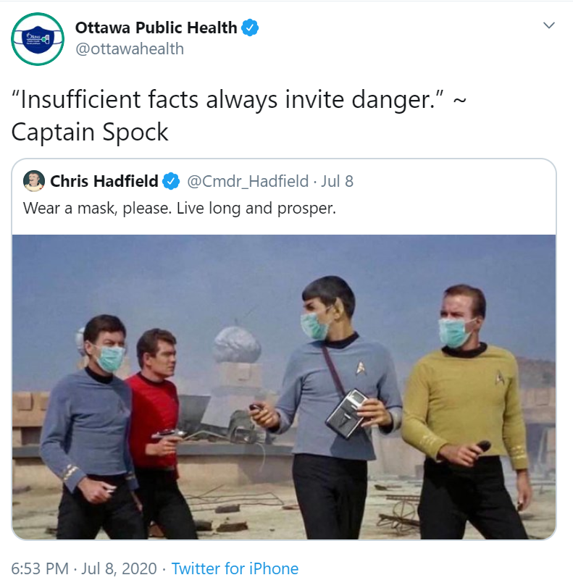Image resolution: width=573 pixels, height=588 pixels.
Task: View the Star Trek masked crew image
Action: coord(284,387)
